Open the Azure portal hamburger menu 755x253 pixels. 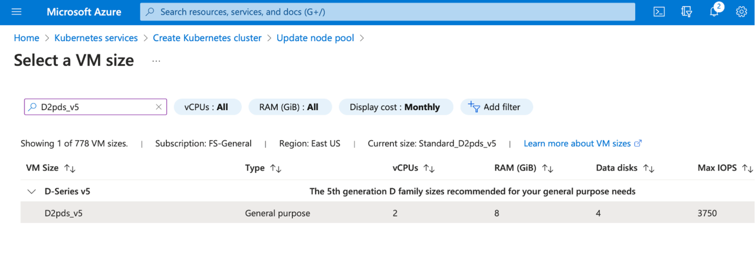tap(16, 12)
